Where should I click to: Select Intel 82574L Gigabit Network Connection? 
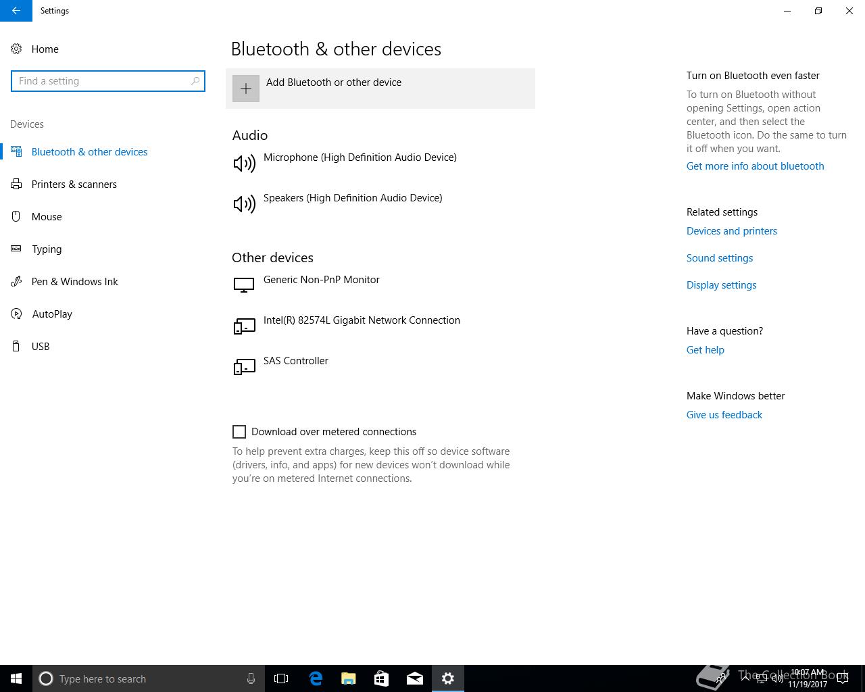(x=362, y=320)
